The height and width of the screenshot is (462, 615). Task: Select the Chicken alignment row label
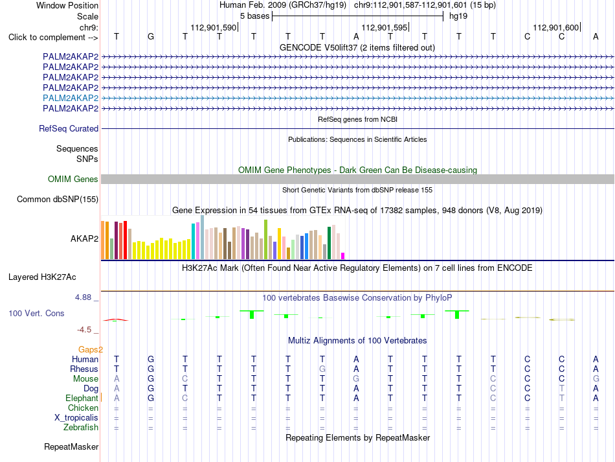(x=83, y=408)
